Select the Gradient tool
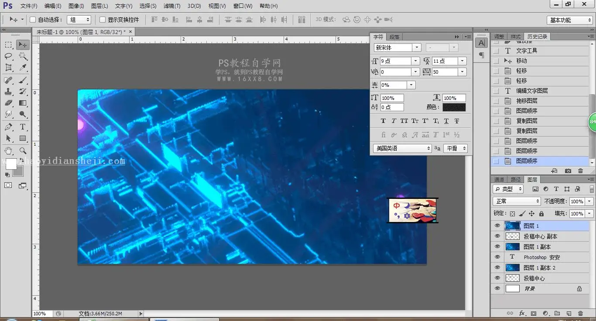The width and height of the screenshot is (596, 321). coord(23,103)
